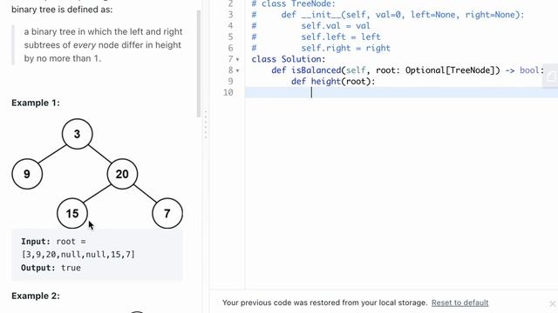The width and height of the screenshot is (558, 313).
Task: Click line number 5 in the gutter
Action: [230, 37]
